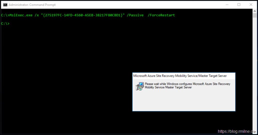Screen dimensions: 258x135
Task: Click the empty C:\> prompt line
Action: (5, 23)
